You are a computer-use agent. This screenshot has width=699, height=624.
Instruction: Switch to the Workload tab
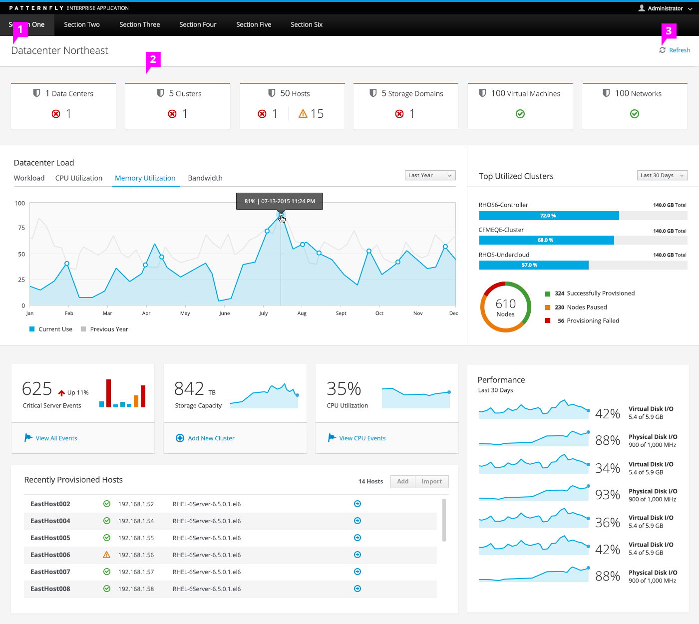(29, 178)
